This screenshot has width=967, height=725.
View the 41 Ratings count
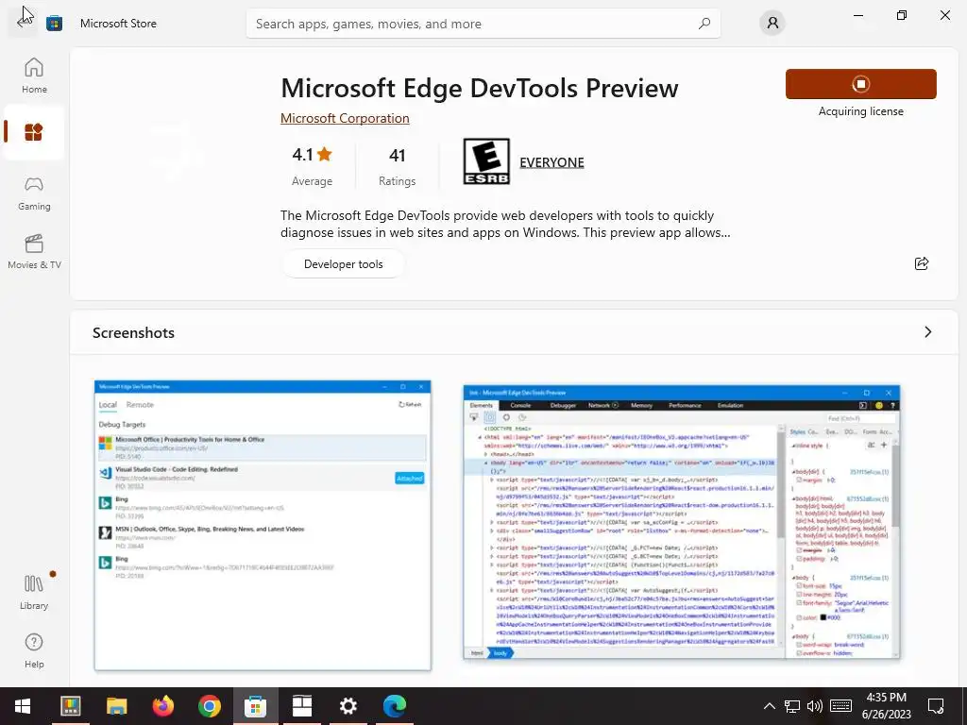[x=398, y=165]
